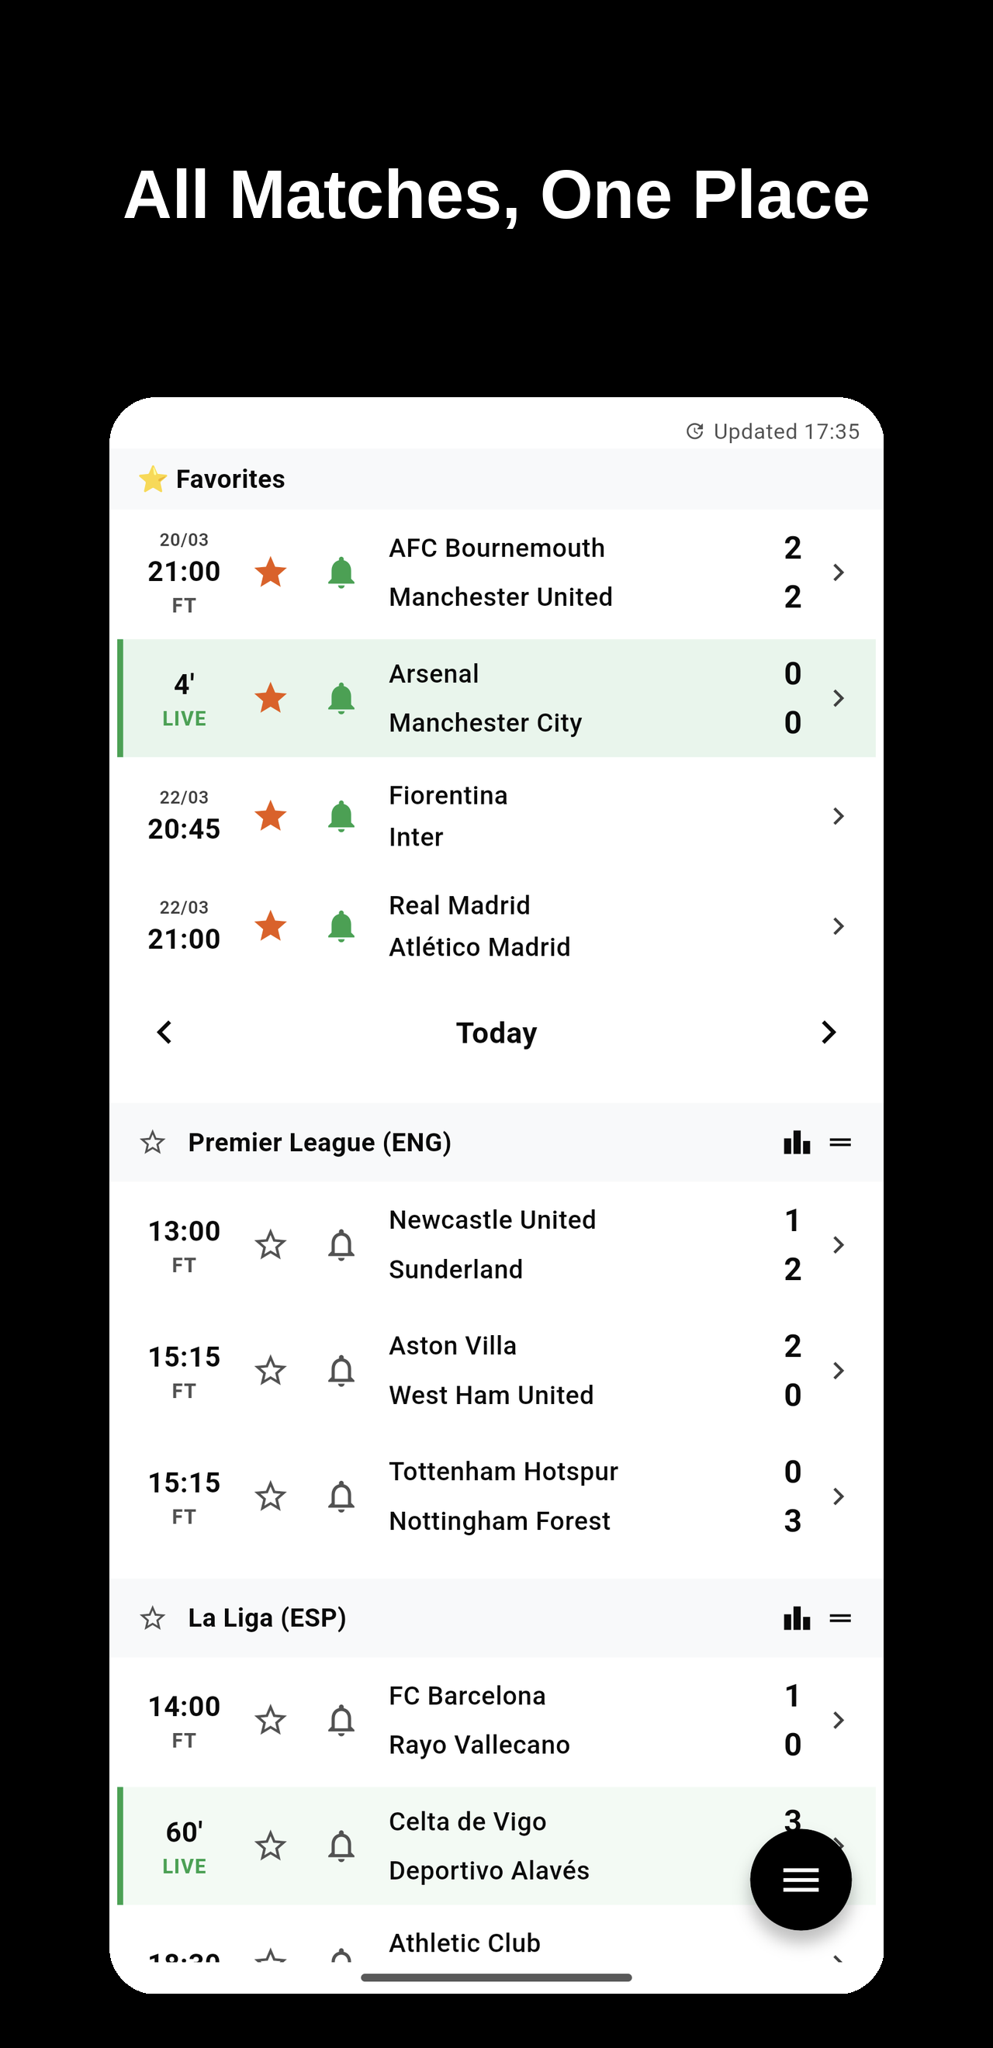993x2048 pixels.
Task: Unfavorite the Arsenal vs Manchester City match
Action: click(x=270, y=698)
